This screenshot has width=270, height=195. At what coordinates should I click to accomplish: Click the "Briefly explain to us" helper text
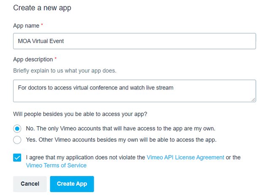[65, 70]
